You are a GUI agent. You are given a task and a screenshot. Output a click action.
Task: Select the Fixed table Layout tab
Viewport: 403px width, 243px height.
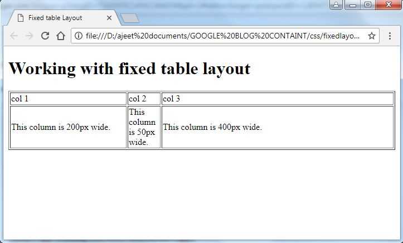click(64, 18)
